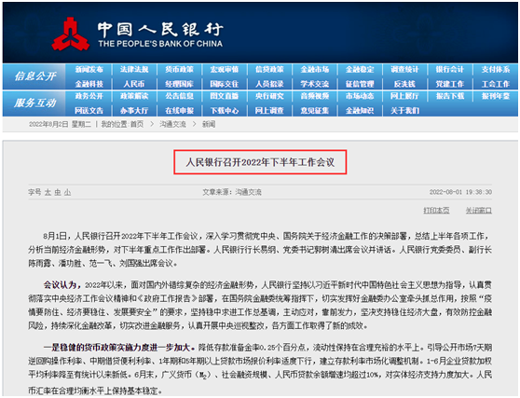
Task: Set font size to 中
Action: point(58,192)
